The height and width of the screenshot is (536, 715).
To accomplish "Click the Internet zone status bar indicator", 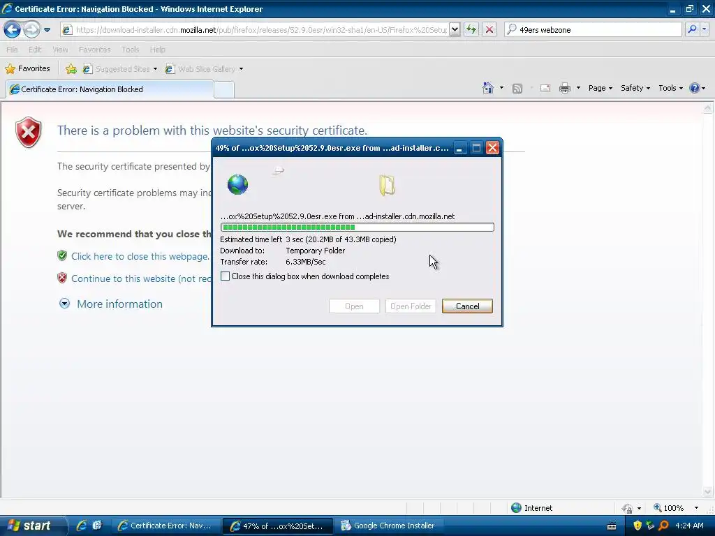I will 532,508.
